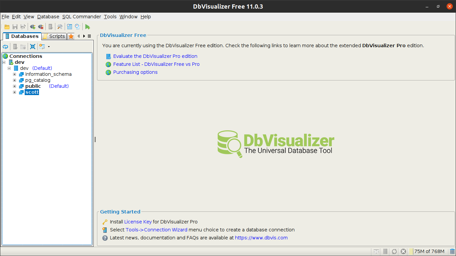Expand the pg_catalog schema node
456x256 pixels.
coord(15,80)
